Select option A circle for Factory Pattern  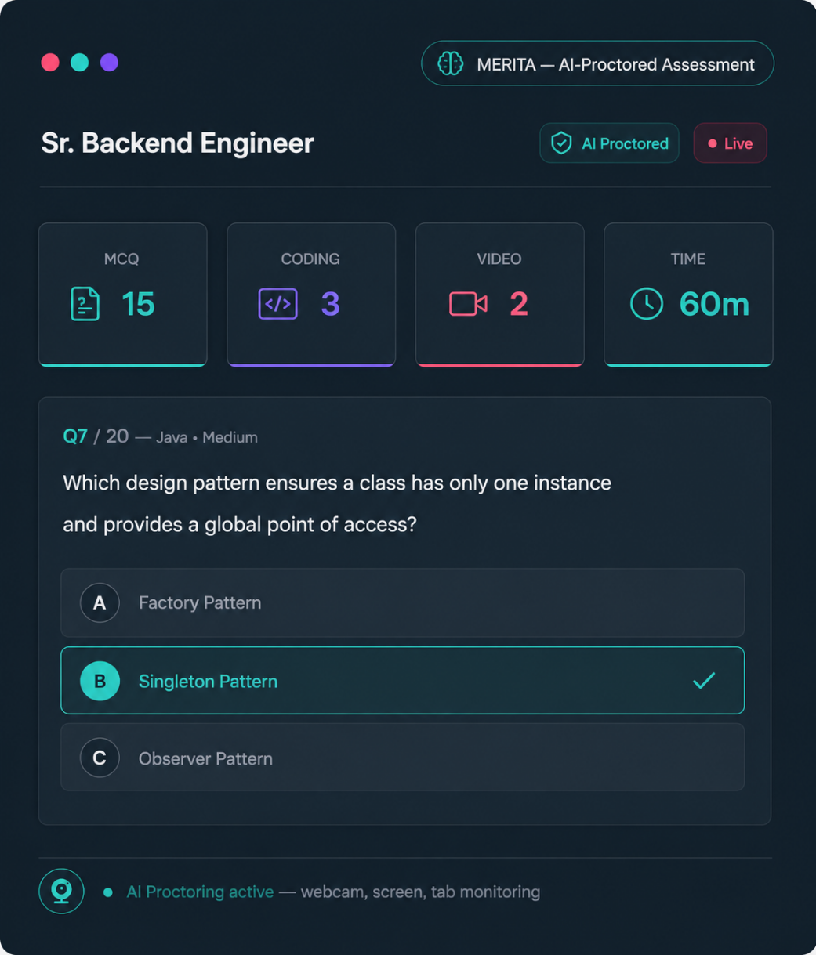[x=100, y=602]
